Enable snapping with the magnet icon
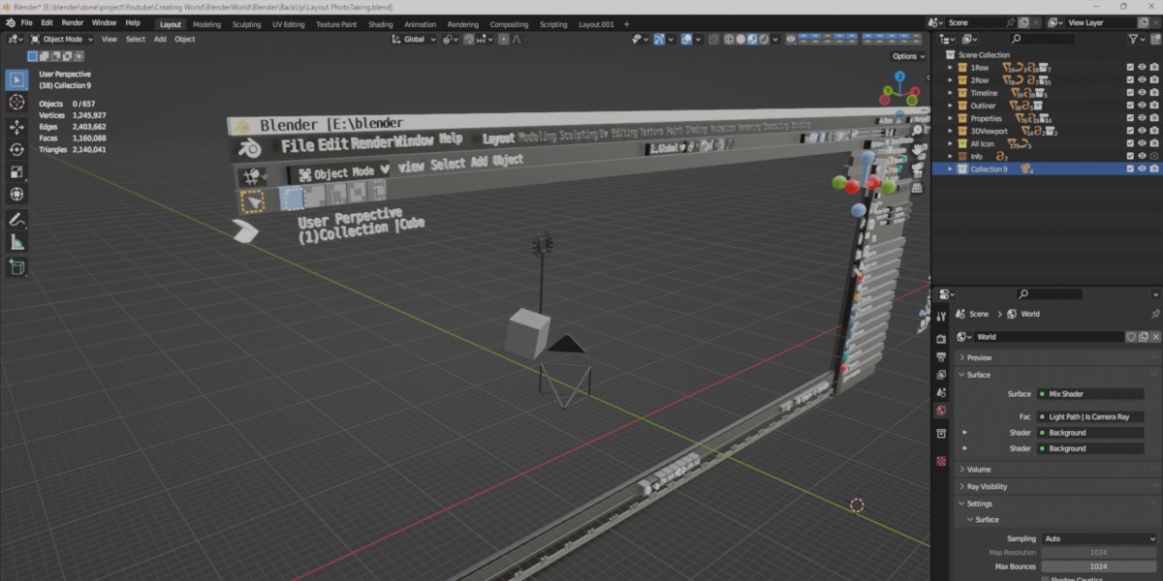Viewport: 1163px width, 581px height. (468, 40)
